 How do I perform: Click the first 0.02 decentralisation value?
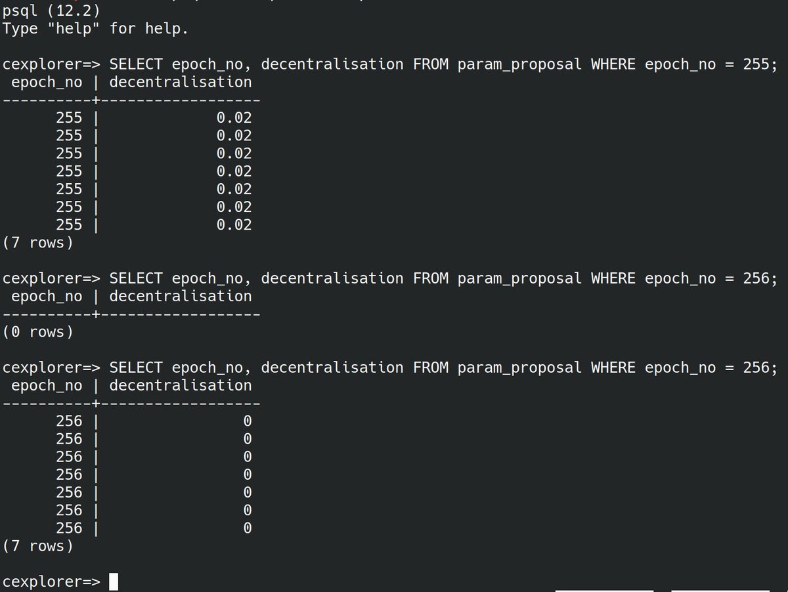pos(234,118)
